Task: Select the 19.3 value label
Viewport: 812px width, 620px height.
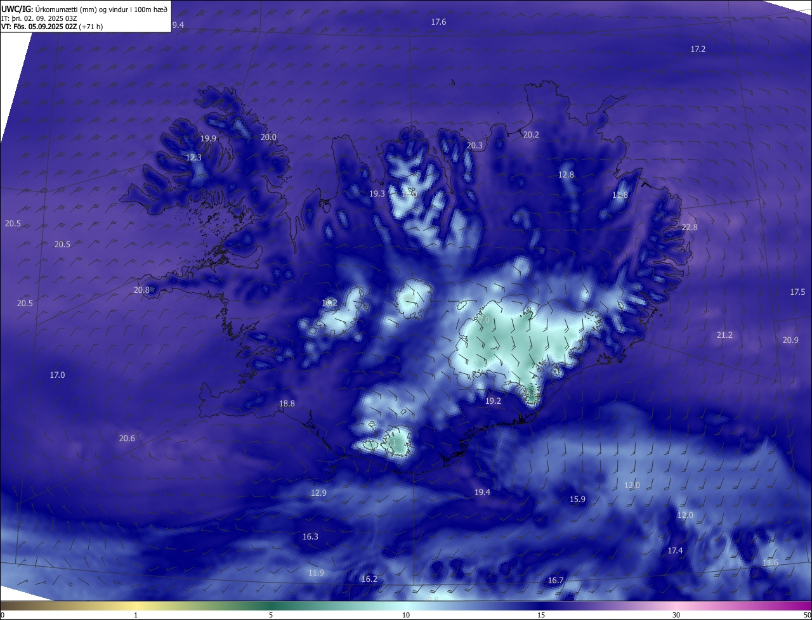Action: point(377,194)
